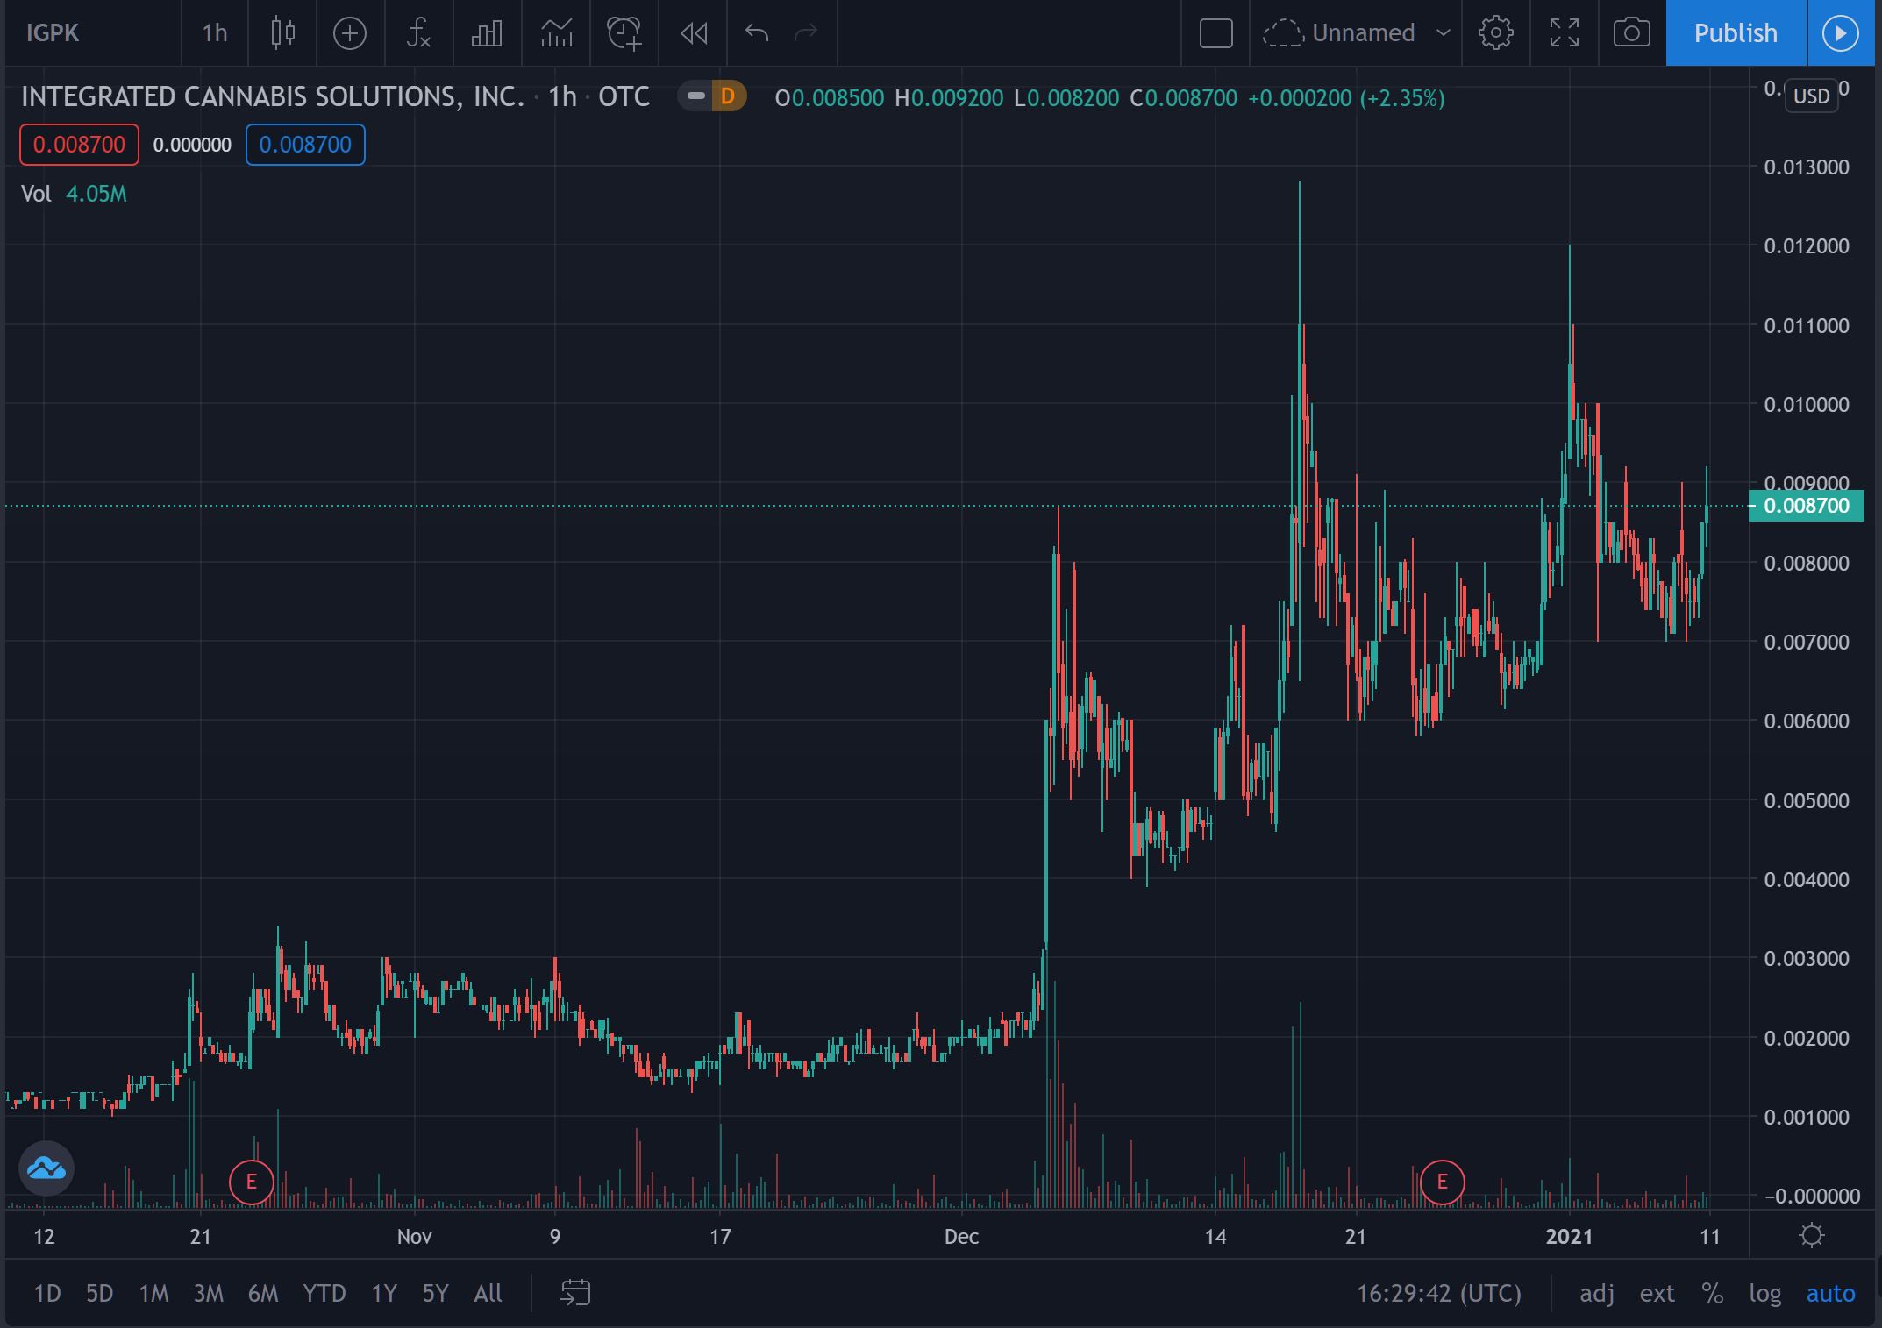Viewport: 1882px width, 1328px height.
Task: Undo the last chart action
Action: 757,33
